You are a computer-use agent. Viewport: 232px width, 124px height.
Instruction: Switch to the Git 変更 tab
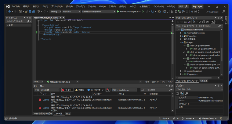(204, 81)
